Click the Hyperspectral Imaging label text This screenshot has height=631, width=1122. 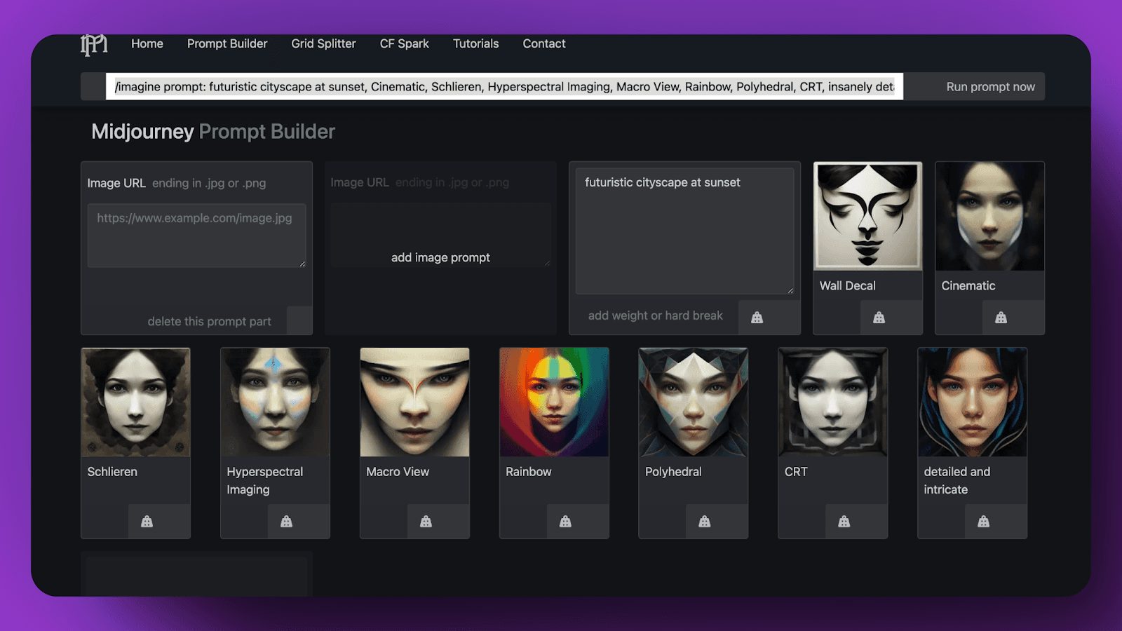coord(265,480)
